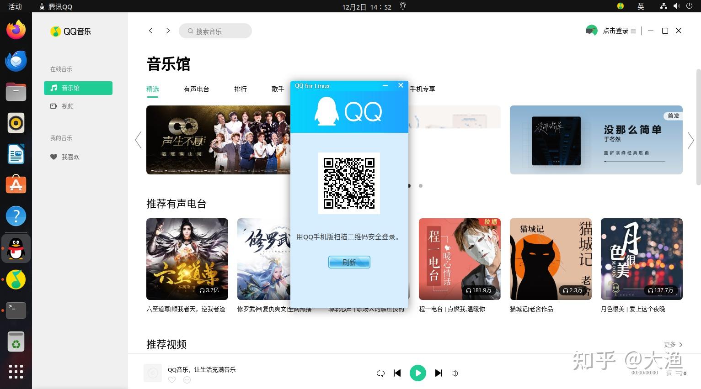The image size is (701, 389).
Task: Open QQ Music app icon in the dock
Action: point(16,279)
